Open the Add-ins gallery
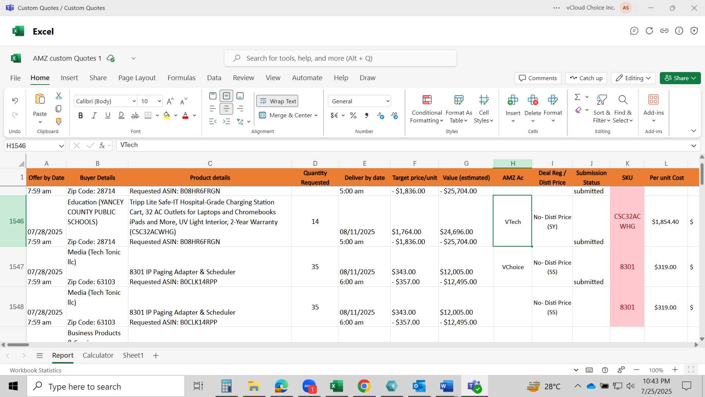 [654, 109]
